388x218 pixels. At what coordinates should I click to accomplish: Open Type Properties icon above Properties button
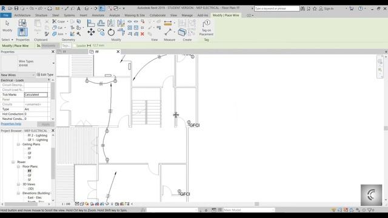click(22, 23)
